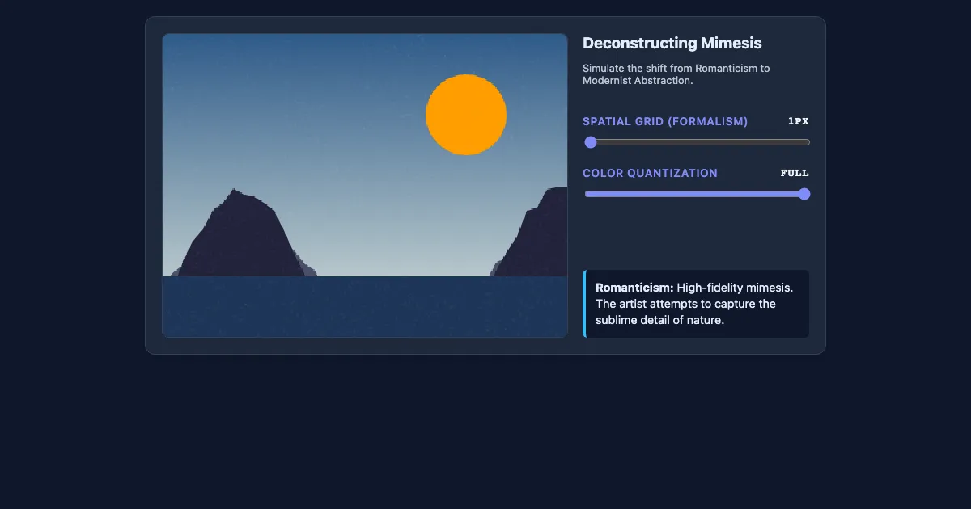Click the 'SPATIAL GRID (FORMALISM)' label
The width and height of the screenshot is (971, 509).
pyautogui.click(x=665, y=121)
